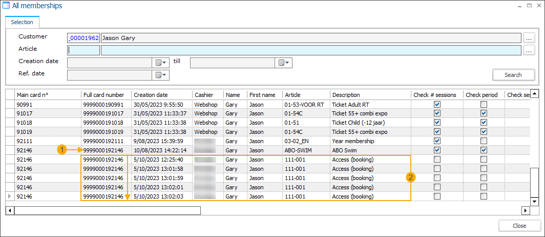Click the vertical scrollbar down arrow
Screen dimensions: 545x237
pyautogui.click(x=535, y=202)
